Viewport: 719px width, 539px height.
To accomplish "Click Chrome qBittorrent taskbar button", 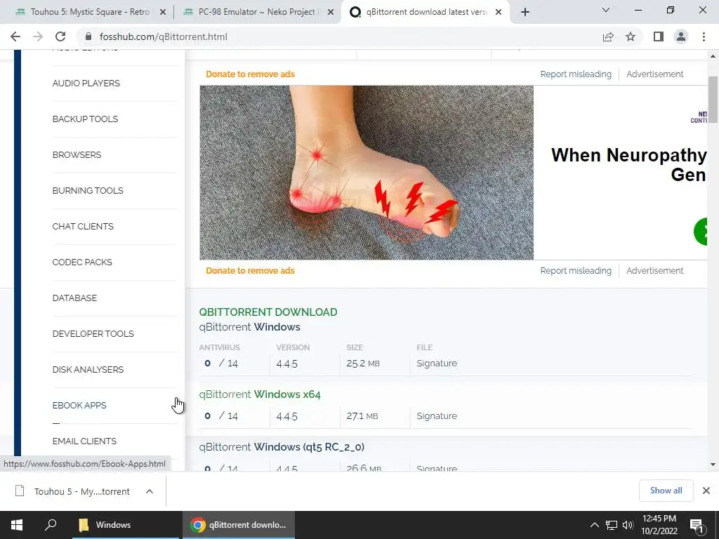I will click(x=239, y=525).
